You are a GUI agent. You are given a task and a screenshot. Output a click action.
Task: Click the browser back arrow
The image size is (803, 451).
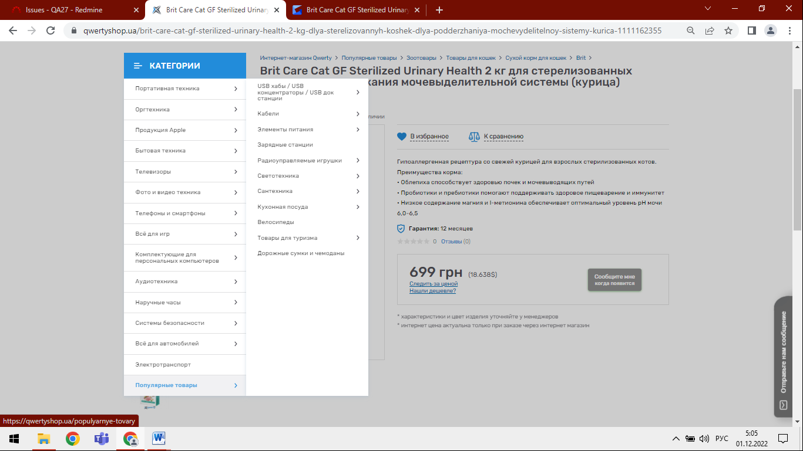(x=13, y=30)
